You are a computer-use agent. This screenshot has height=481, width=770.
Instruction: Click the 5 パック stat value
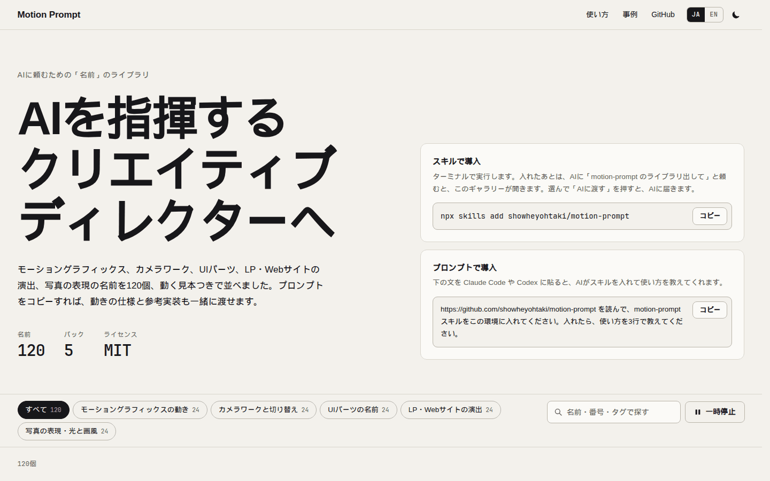68,351
